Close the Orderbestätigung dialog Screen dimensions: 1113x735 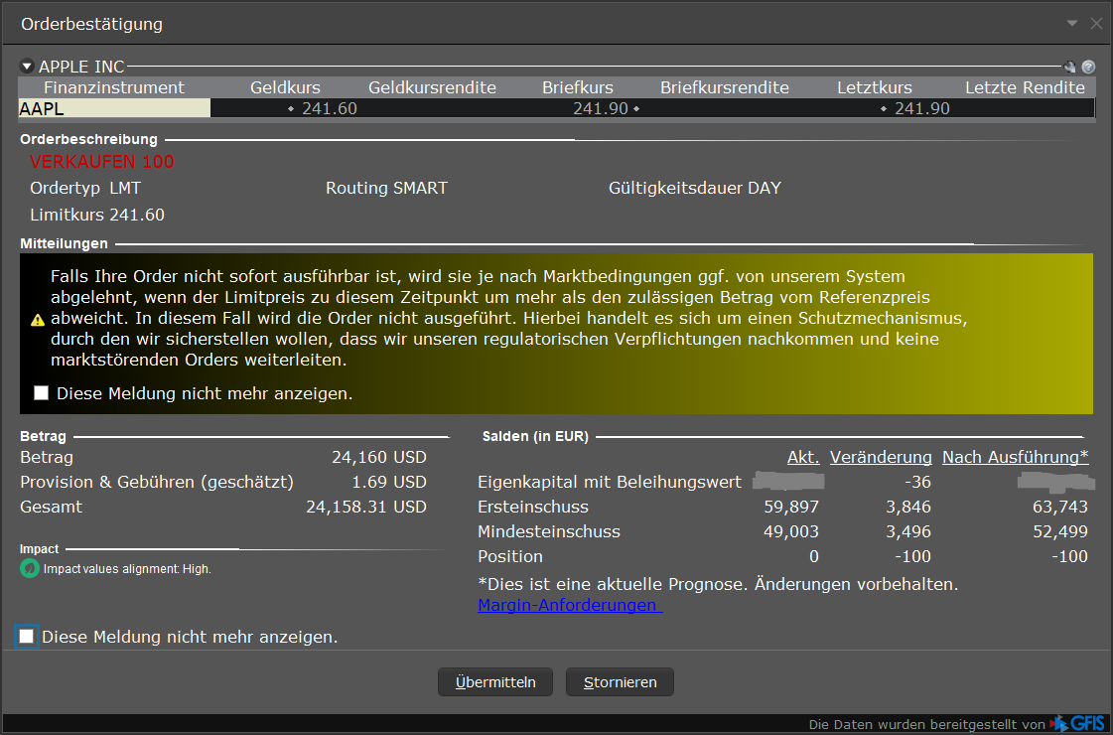point(1097,24)
